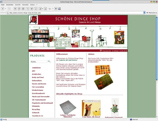Viewport: 158px width, 121px height.
Task: Expand the address bar dropdown
Action: pos(144,12)
